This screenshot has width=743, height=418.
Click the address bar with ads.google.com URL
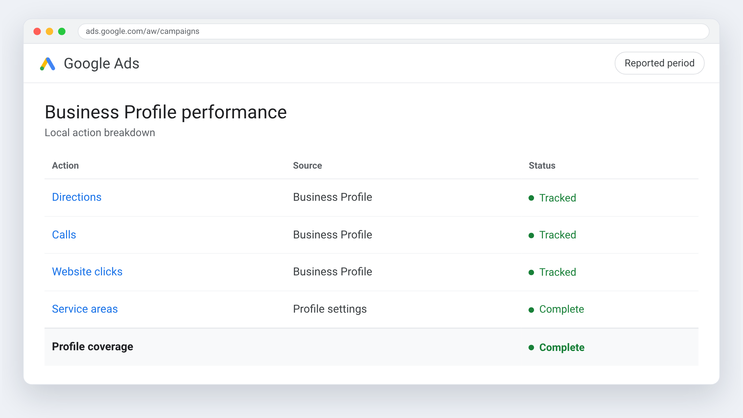[x=393, y=31]
